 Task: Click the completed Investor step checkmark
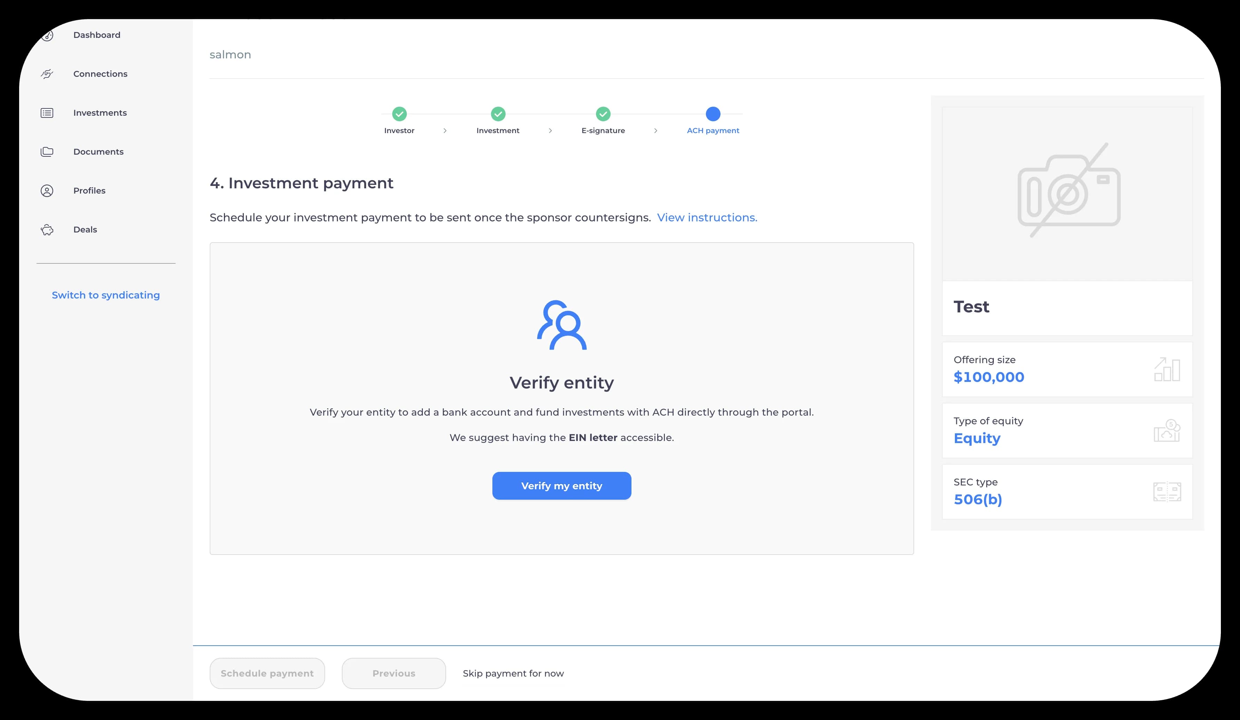[399, 114]
